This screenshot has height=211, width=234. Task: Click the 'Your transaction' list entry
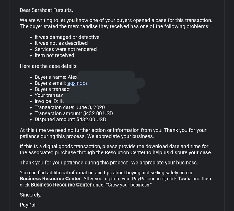click(x=49, y=95)
